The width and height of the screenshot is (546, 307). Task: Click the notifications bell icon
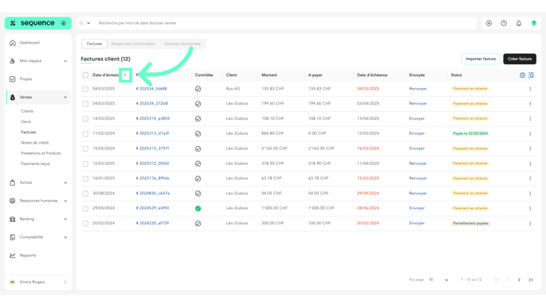518,23
